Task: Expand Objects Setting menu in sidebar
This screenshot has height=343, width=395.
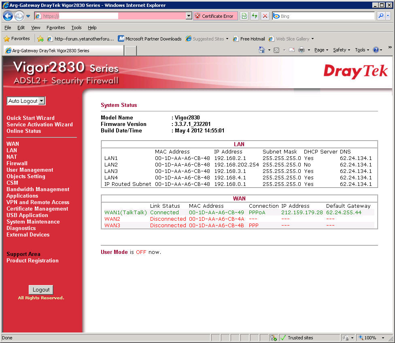Action: click(25, 177)
